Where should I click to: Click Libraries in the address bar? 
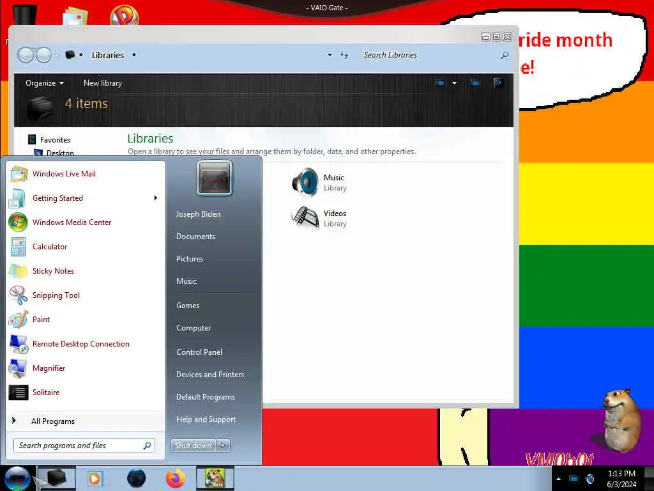coord(107,55)
